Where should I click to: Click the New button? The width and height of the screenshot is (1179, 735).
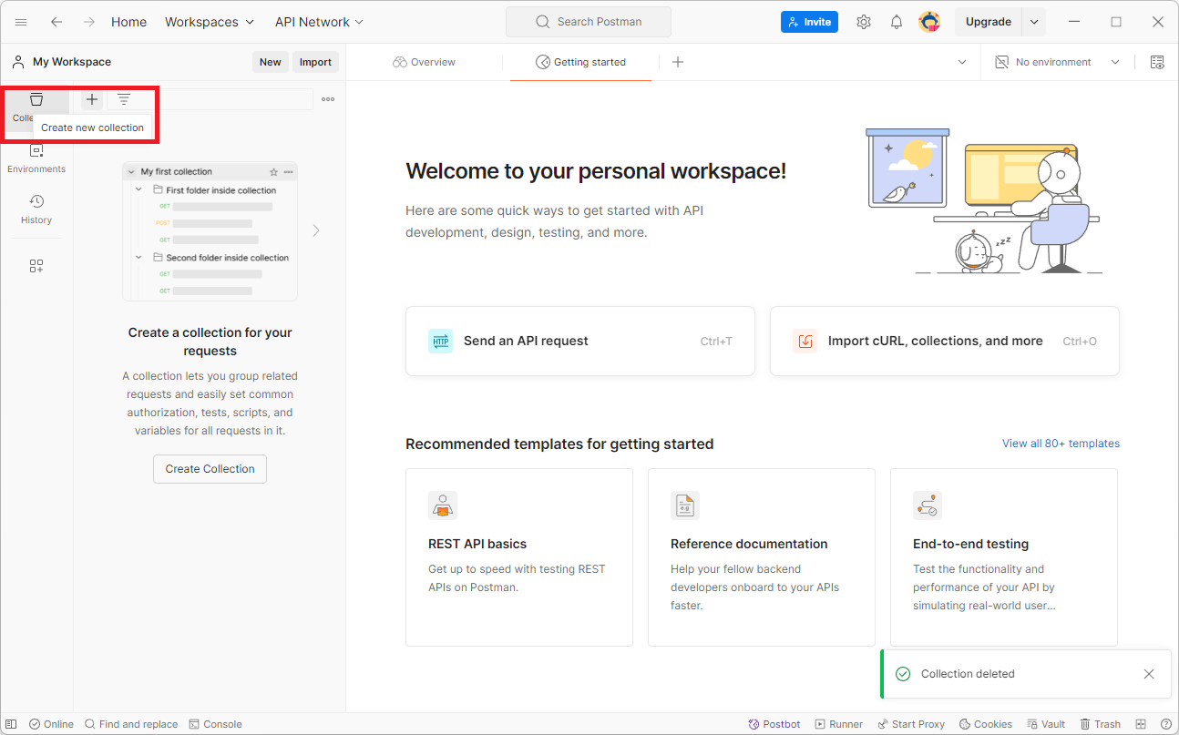point(270,62)
